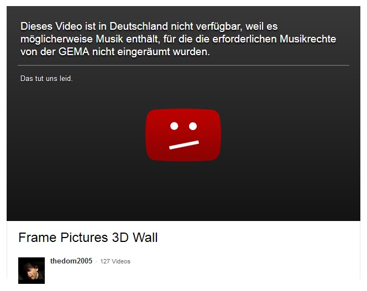The width and height of the screenshot is (367, 291).
Task: Open thedom2005 channel avatar thumbnail
Action: 32,271
